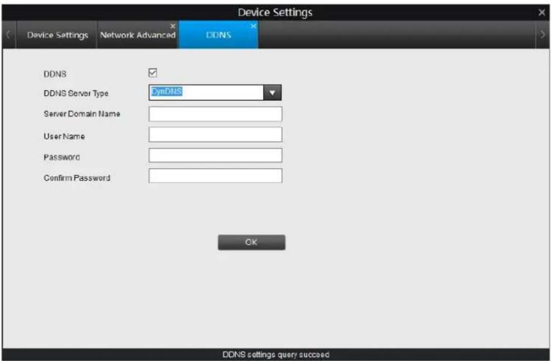Confirm settings with the OK button

pyautogui.click(x=251, y=242)
